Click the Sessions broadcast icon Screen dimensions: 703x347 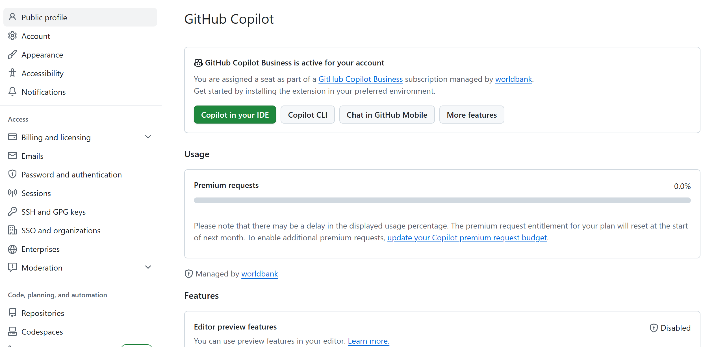(12, 193)
